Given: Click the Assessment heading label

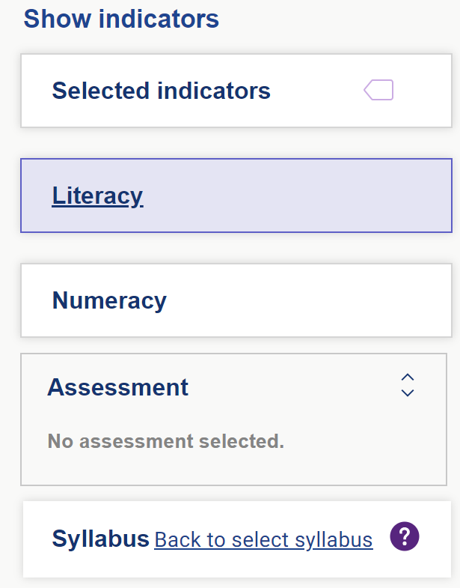Looking at the screenshot, I should [x=117, y=387].
